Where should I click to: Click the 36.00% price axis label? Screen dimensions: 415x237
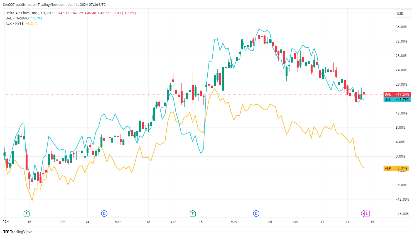click(x=401, y=27)
